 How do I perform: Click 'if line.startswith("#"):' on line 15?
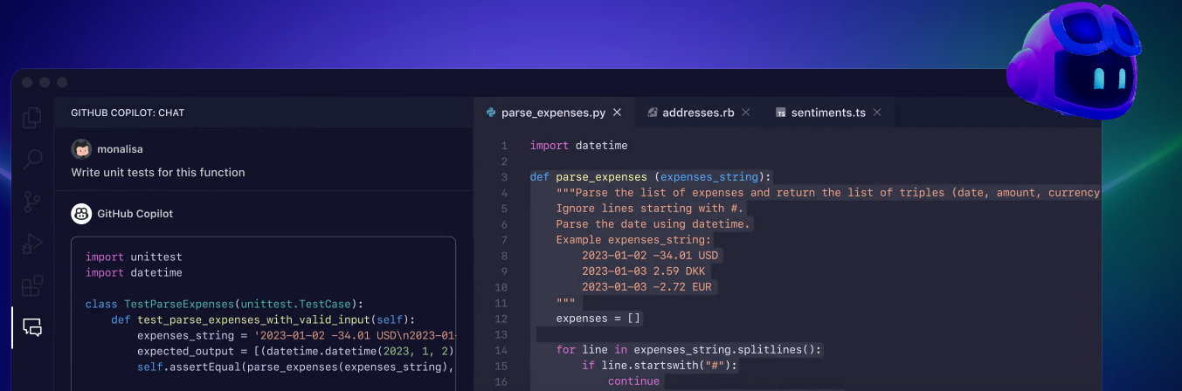tap(660, 365)
